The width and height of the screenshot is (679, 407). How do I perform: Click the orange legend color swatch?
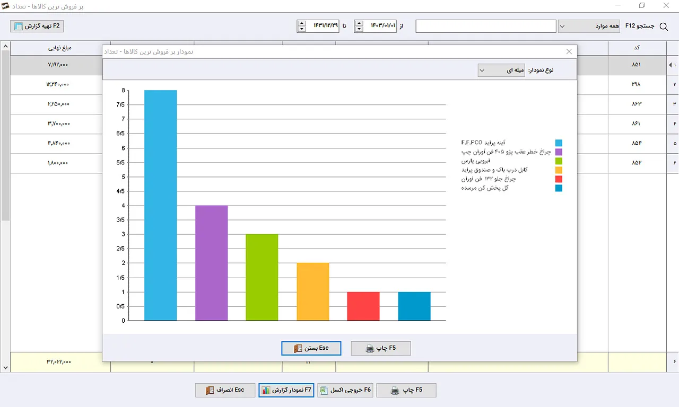pyautogui.click(x=559, y=170)
